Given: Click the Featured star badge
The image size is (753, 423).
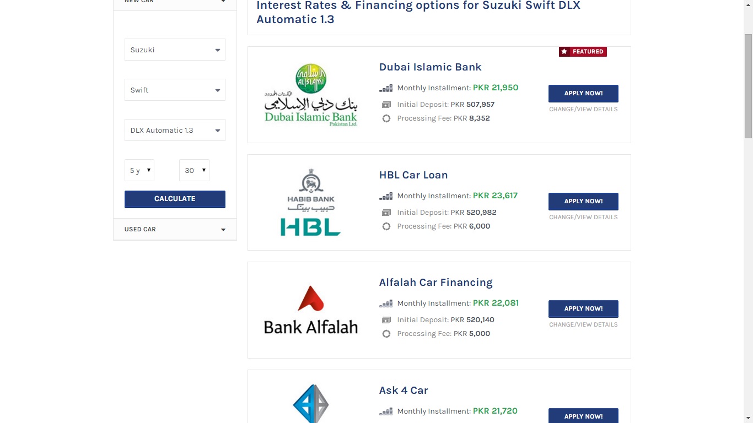Looking at the screenshot, I should click(x=583, y=52).
